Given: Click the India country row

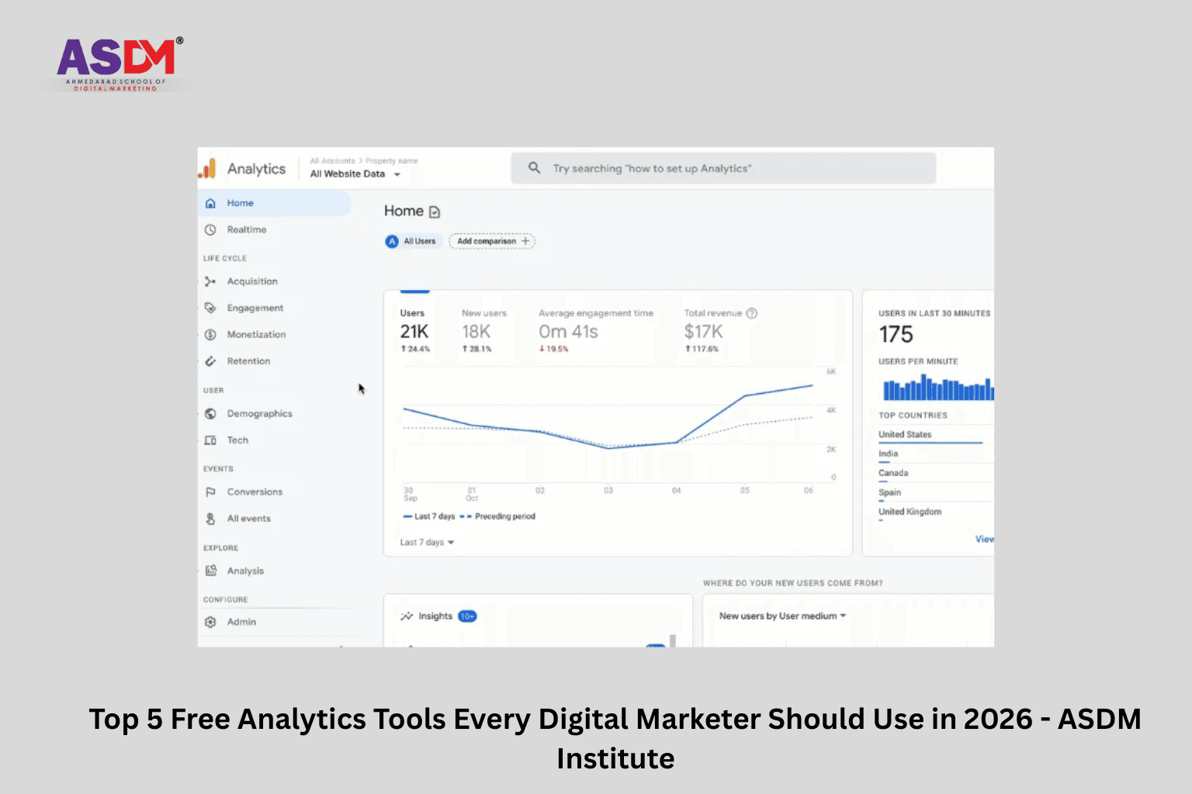Looking at the screenshot, I should [936, 455].
